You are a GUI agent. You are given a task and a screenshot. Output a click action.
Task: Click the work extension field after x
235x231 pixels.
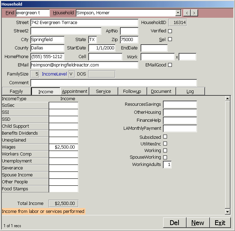click(x=187, y=57)
